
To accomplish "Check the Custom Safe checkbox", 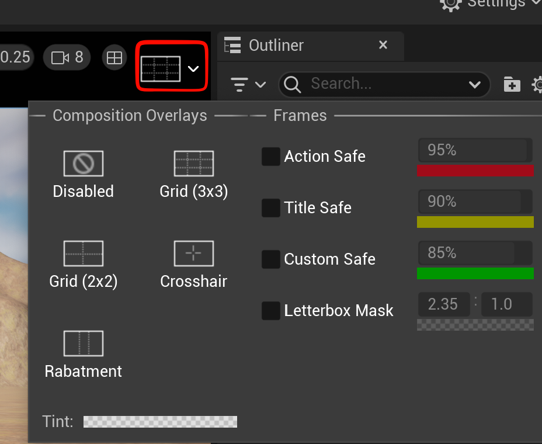I will (x=270, y=259).
